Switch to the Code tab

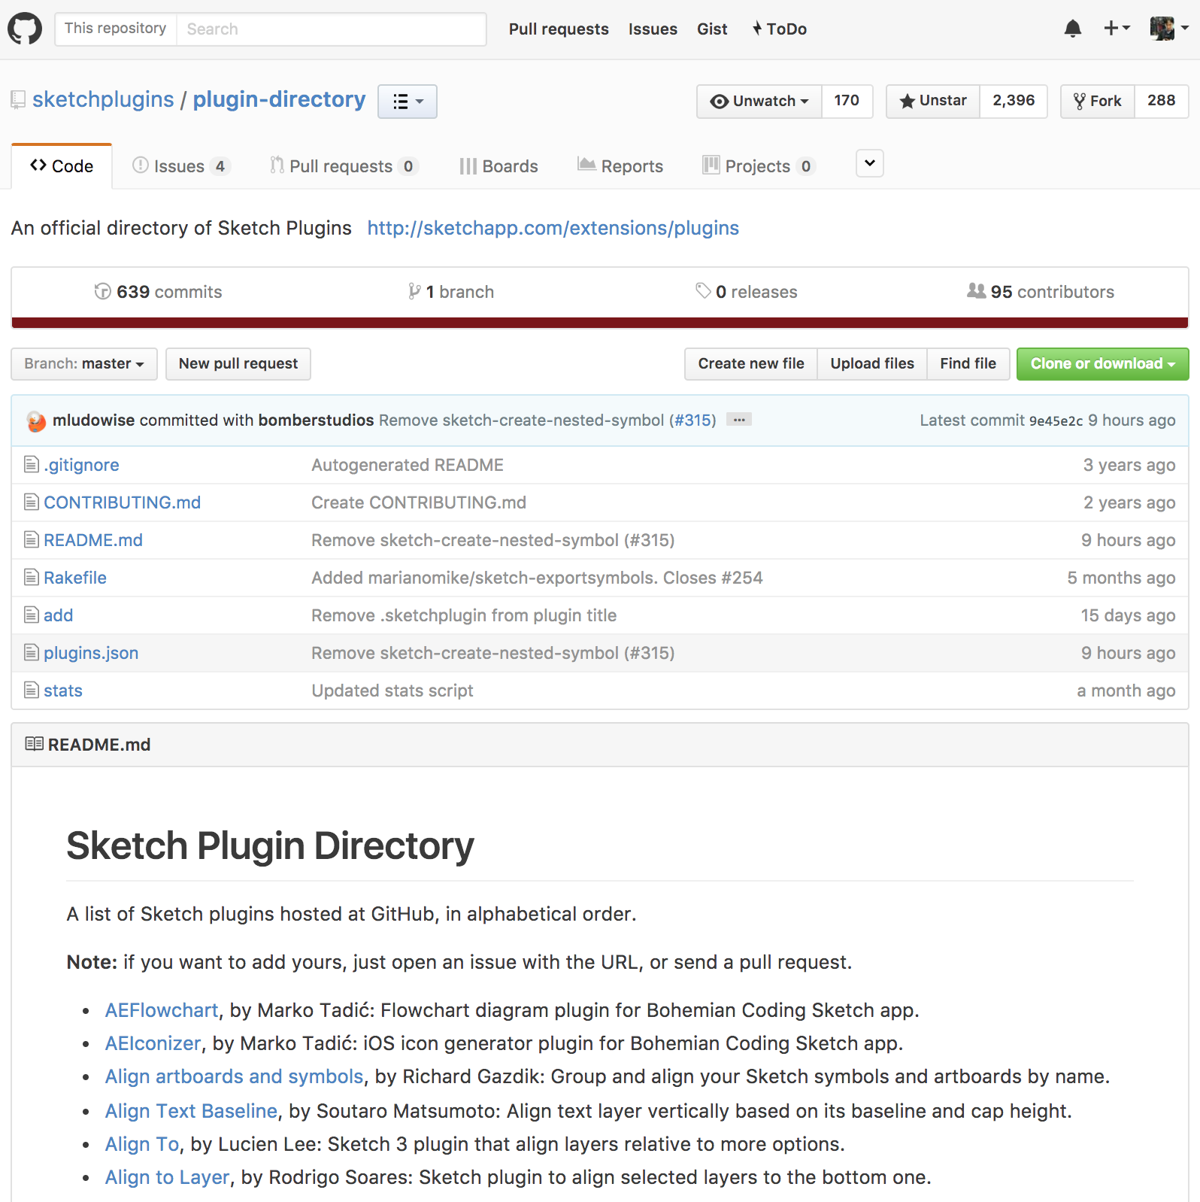coord(62,166)
